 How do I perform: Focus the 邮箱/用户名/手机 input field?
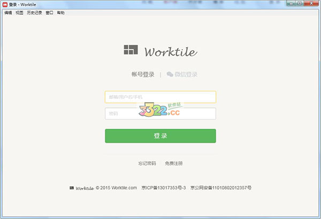tap(160, 97)
